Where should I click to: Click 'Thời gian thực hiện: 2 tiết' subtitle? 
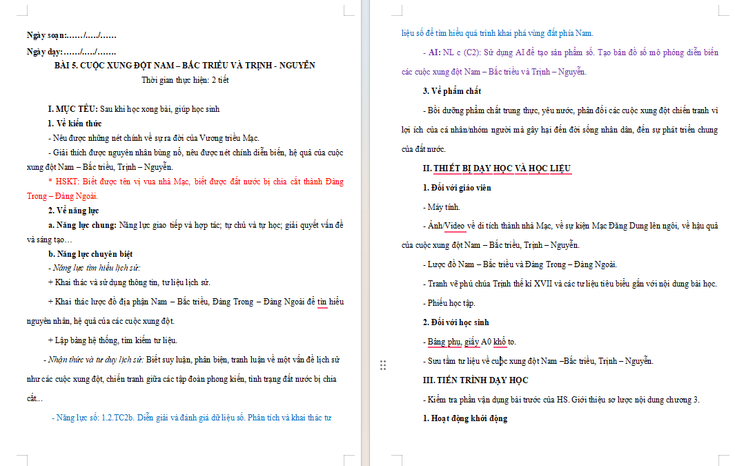click(x=185, y=80)
